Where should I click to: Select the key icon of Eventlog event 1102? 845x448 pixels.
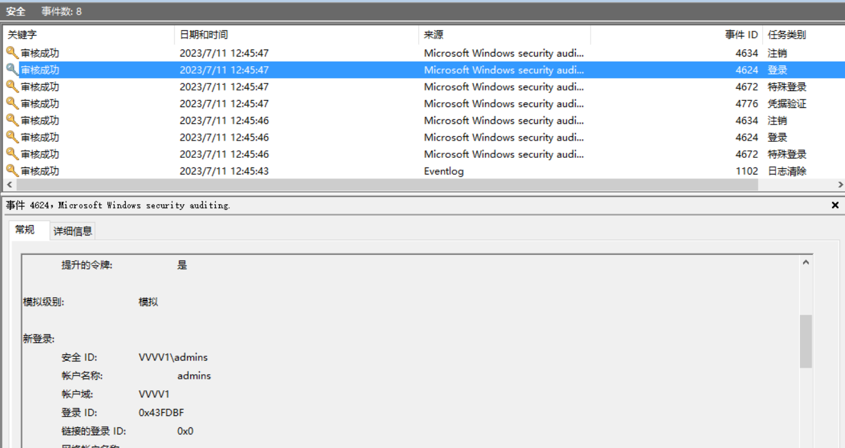coord(12,171)
